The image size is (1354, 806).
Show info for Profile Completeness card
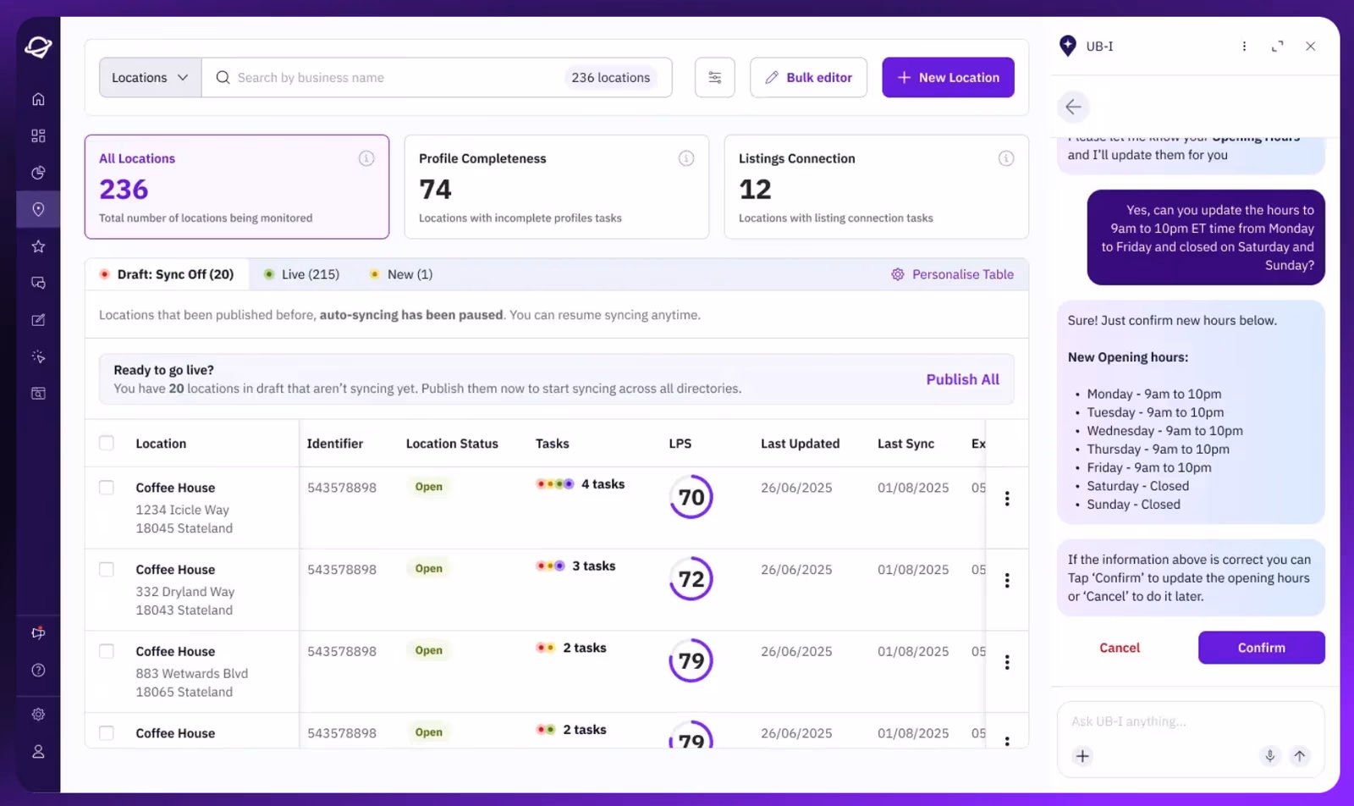click(x=686, y=158)
